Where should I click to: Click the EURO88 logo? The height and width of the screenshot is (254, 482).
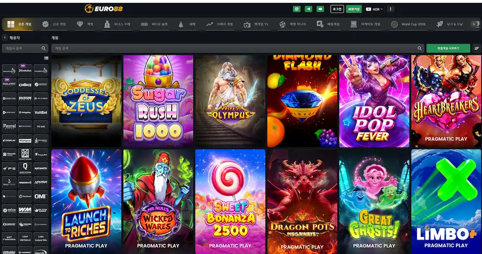[104, 9]
